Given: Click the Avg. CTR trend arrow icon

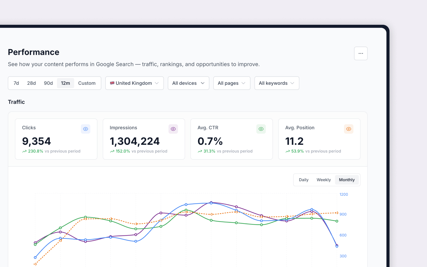Looking at the screenshot, I should tap(200, 151).
